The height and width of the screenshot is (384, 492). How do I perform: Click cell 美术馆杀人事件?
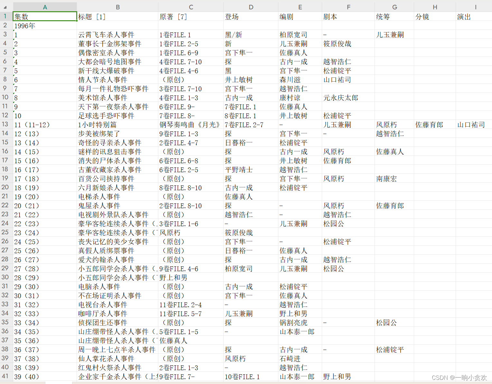[x=118, y=98]
